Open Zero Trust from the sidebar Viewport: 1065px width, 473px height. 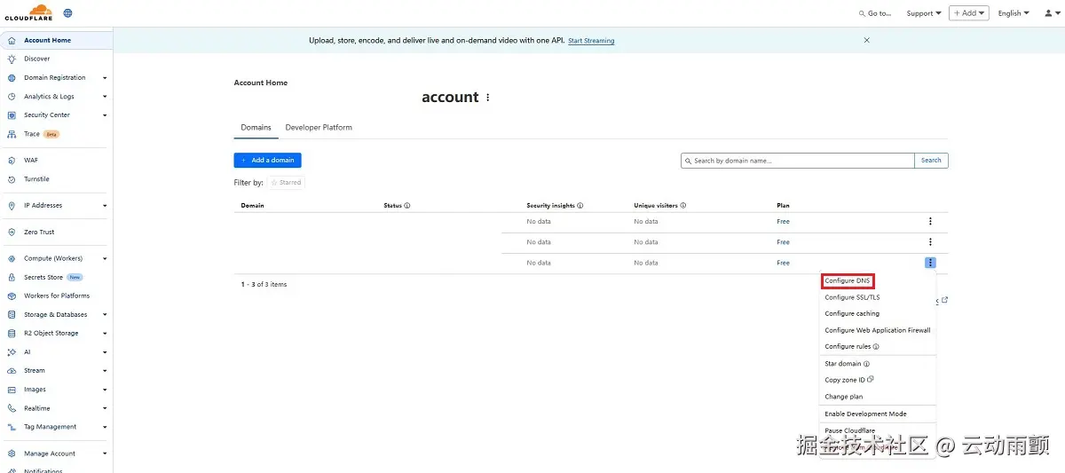point(39,232)
